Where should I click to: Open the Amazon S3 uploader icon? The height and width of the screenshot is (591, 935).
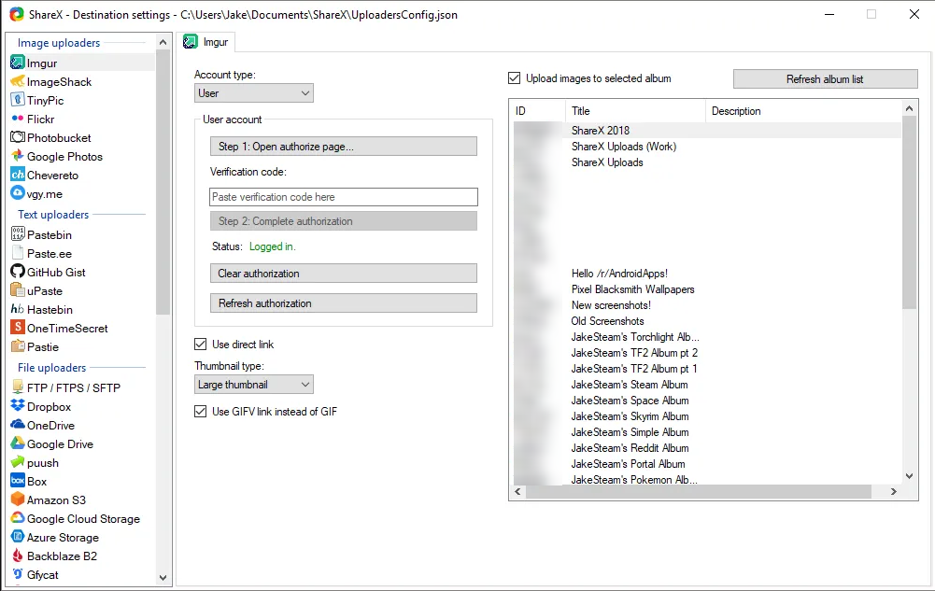pos(18,500)
